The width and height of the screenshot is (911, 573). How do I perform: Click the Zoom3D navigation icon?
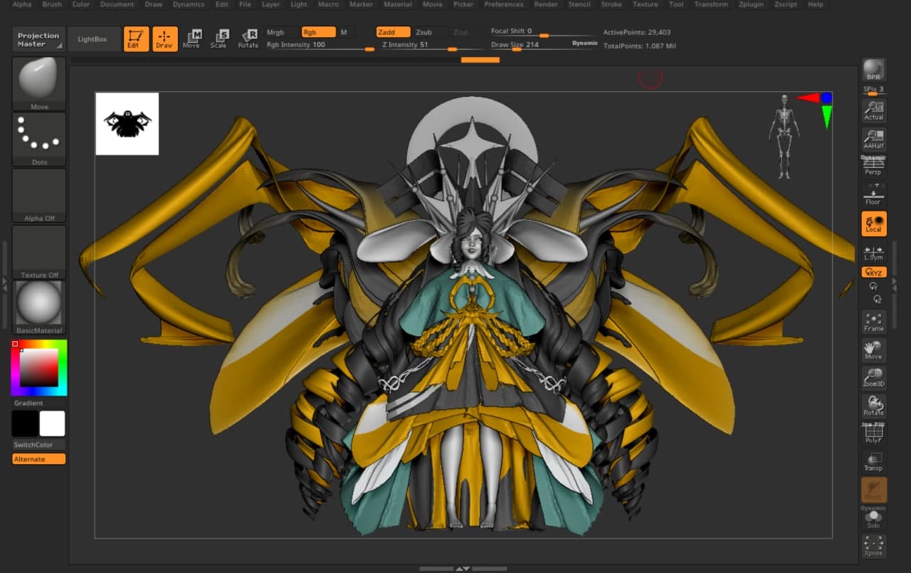873,378
